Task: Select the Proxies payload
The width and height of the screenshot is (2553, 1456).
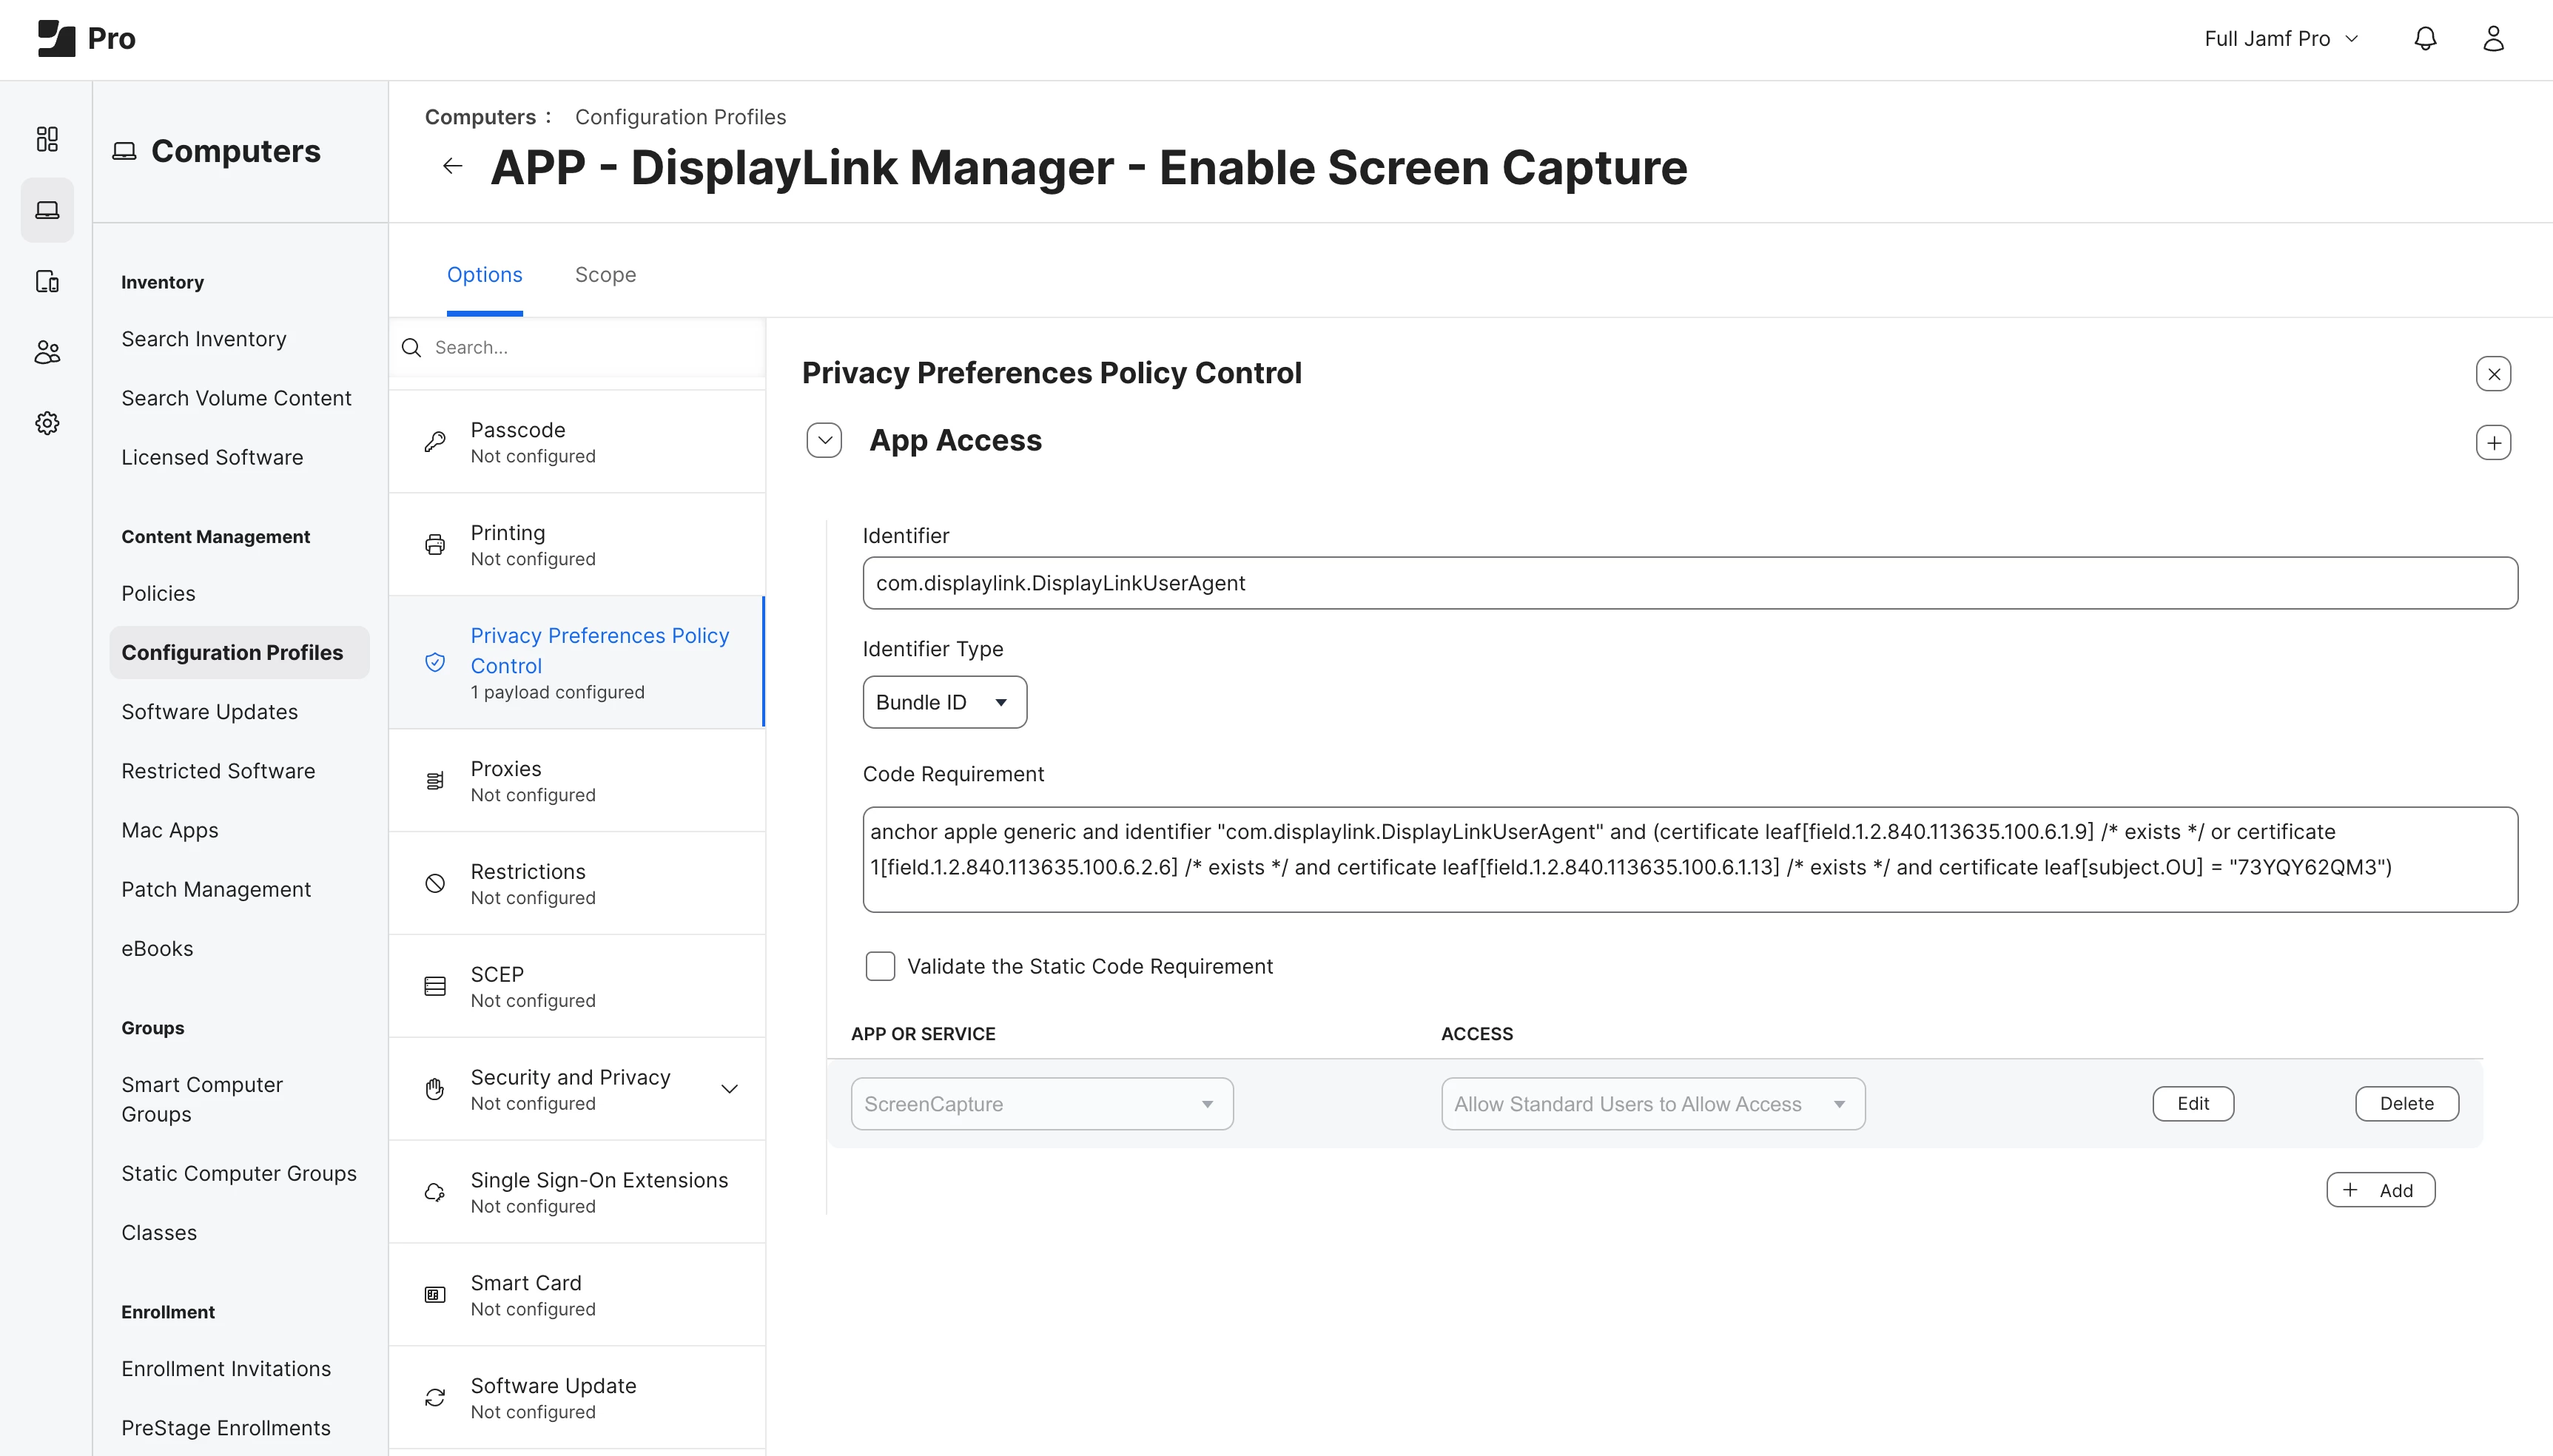Action: tap(577, 780)
